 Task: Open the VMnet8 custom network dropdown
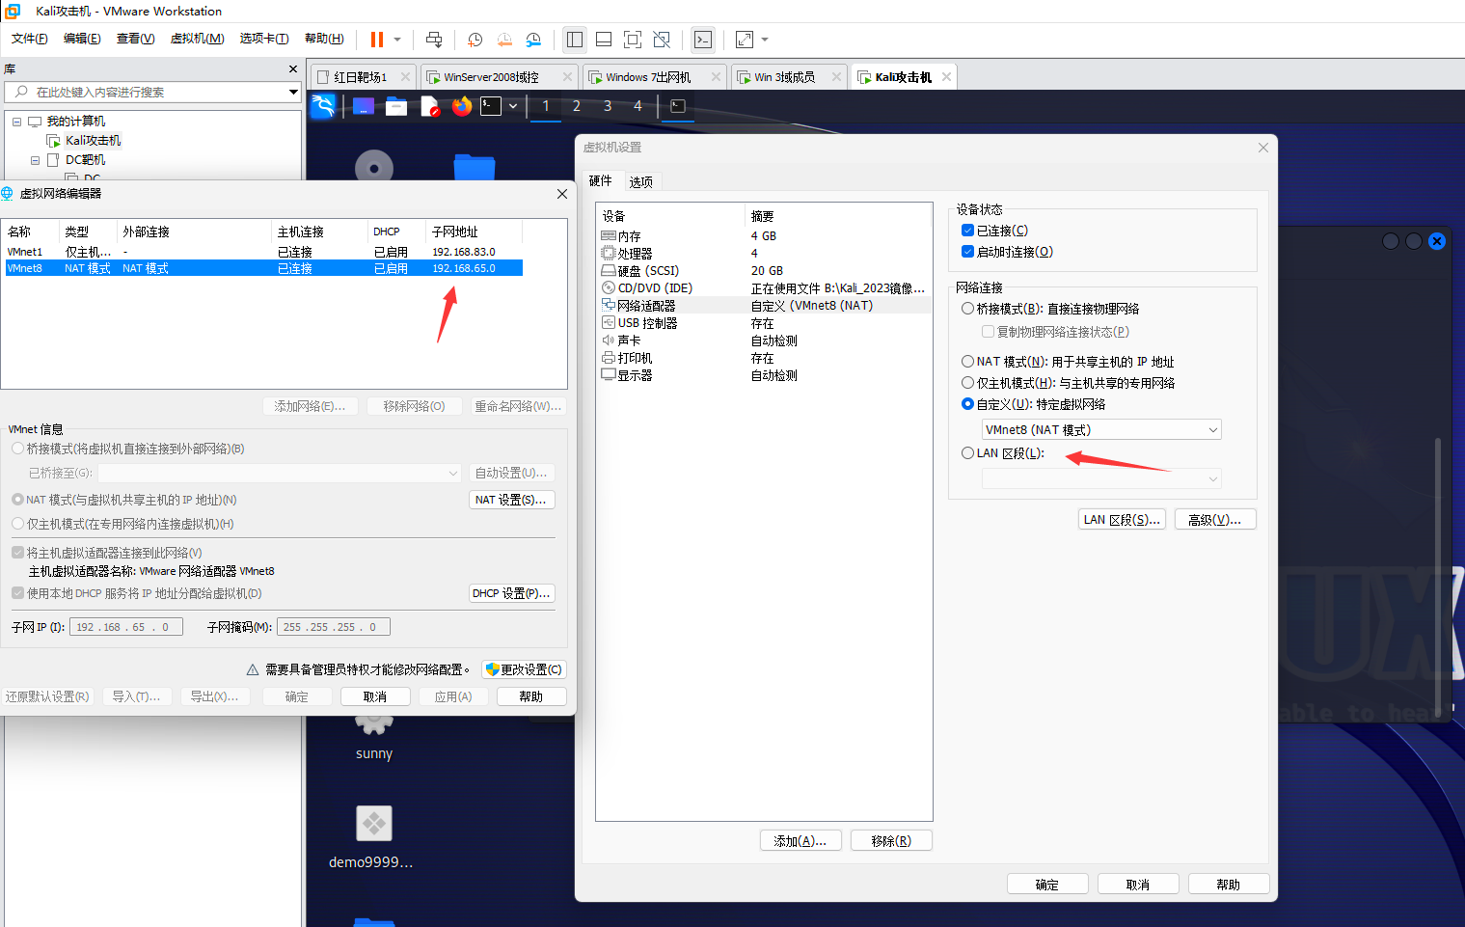click(1101, 430)
